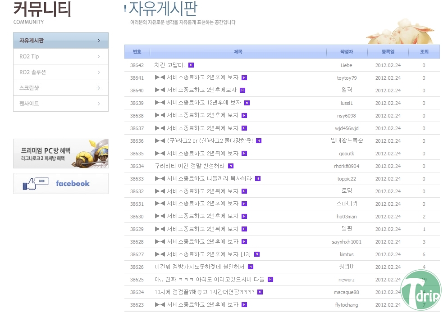Click the 프리미엄 PC방 혜택 banner
448x317 pixels.
click(x=61, y=154)
